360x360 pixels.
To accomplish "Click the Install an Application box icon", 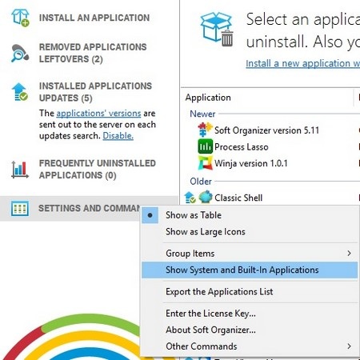I will click(x=20, y=18).
